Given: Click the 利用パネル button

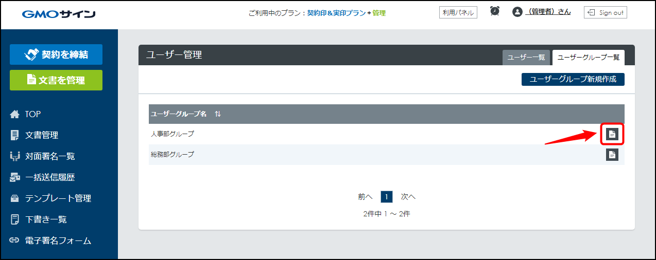Looking at the screenshot, I should (458, 12).
